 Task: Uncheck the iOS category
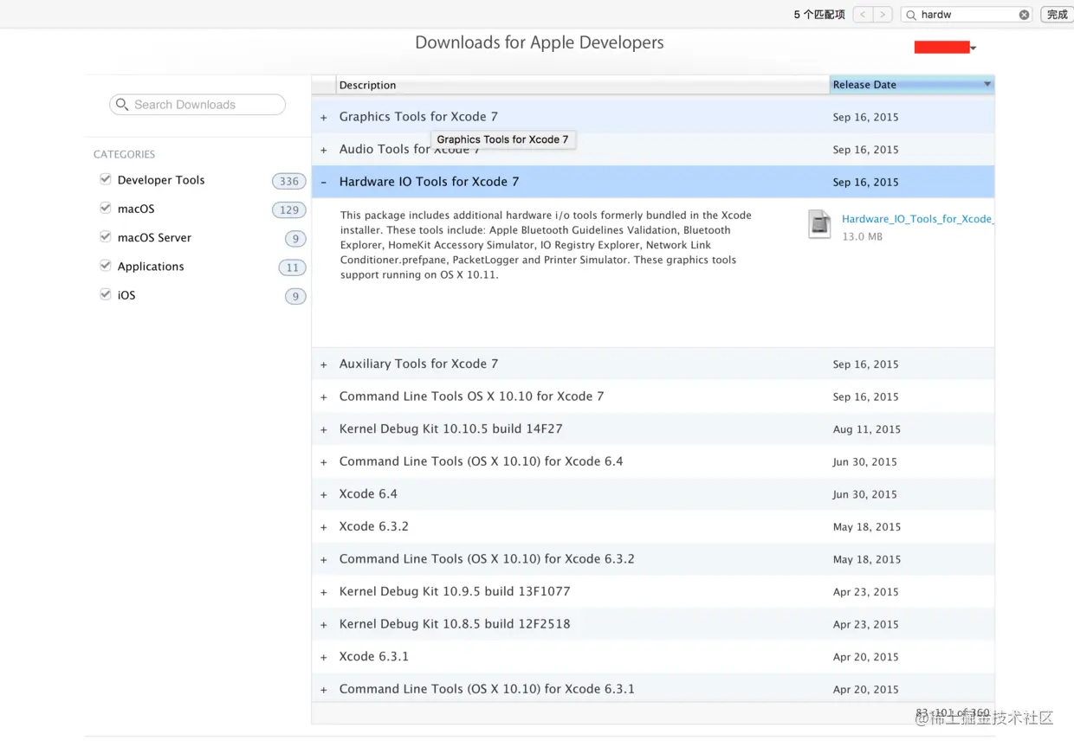point(106,294)
